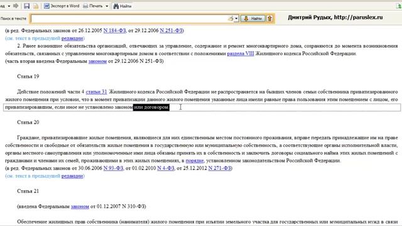Click the green icon at toolbar's right edge
This screenshot has width=402, height=226.
pos(399,6)
